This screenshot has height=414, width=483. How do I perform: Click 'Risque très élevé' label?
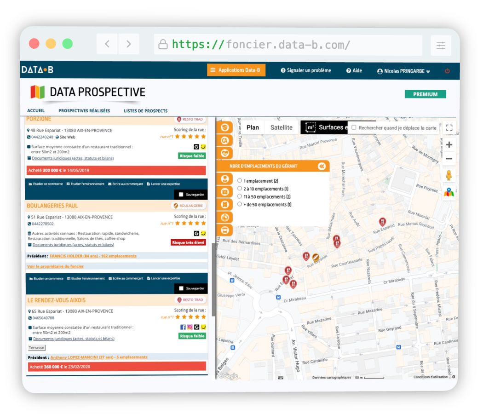188,242
